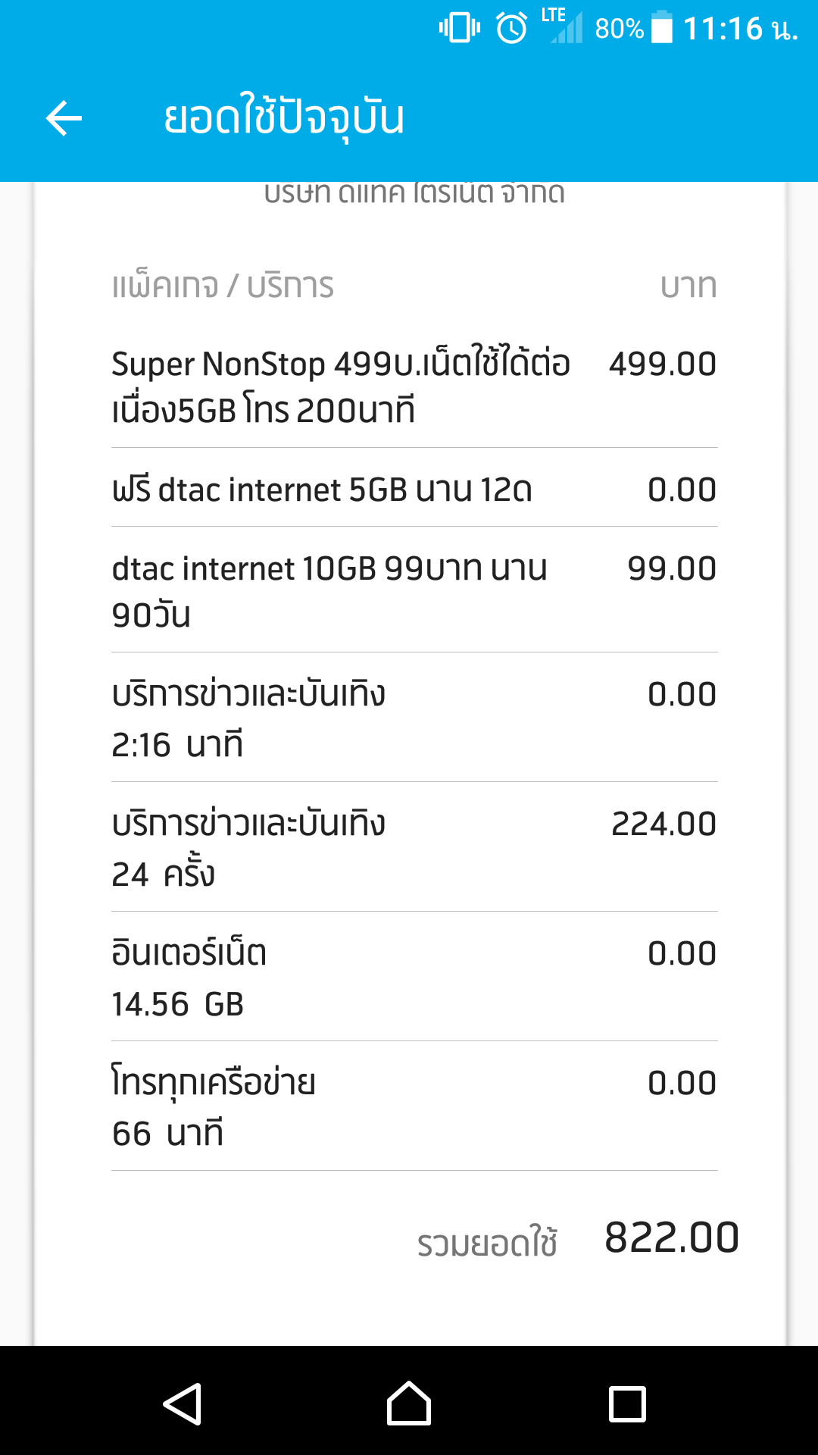Viewport: 818px width, 1455px height.
Task: Tap the 2:16 minutes news and entertainment row
Action: (414, 718)
